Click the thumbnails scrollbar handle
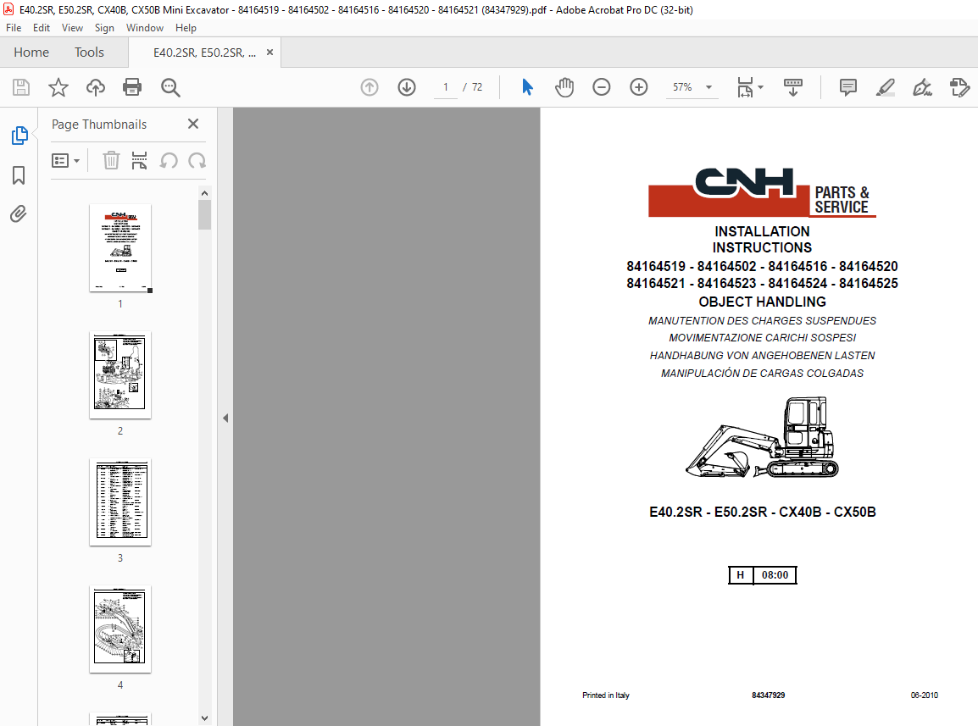 pos(204,214)
